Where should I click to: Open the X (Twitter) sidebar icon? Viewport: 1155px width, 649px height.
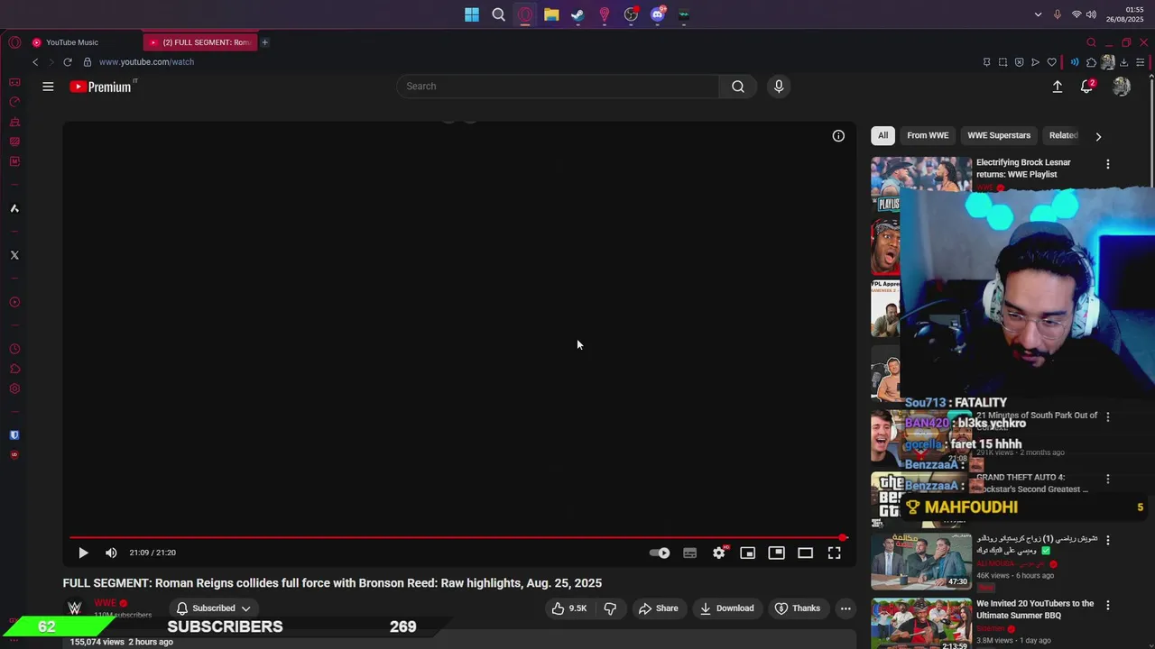click(x=14, y=255)
